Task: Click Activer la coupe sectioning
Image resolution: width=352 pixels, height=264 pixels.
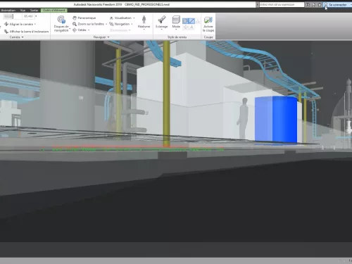Action: point(208,24)
